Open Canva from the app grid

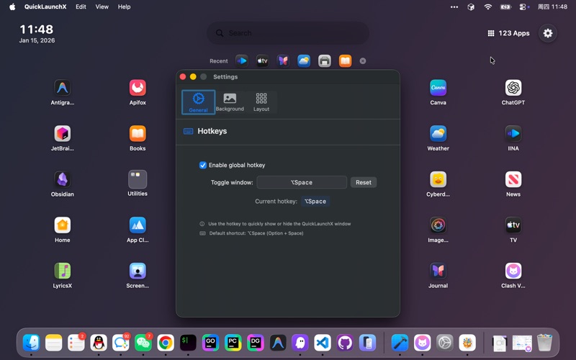[438, 88]
